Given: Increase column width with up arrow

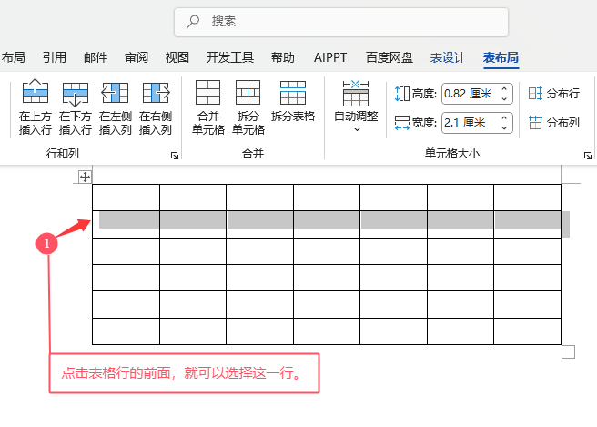Looking at the screenshot, I should point(504,117).
